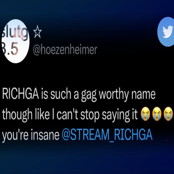Screen dimensions: 174x174
Task: Open the @hoezenheimer profile handle
Action: [65, 50]
